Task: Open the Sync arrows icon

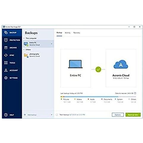Action: [x=6, y=55]
